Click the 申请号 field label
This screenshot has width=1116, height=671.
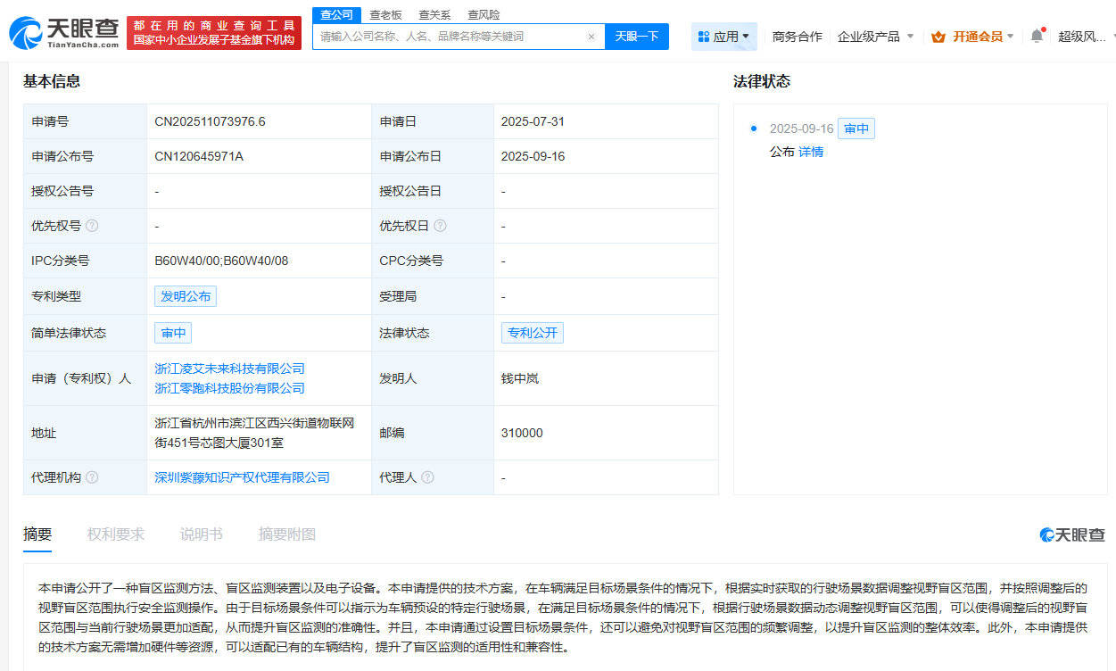tap(50, 121)
